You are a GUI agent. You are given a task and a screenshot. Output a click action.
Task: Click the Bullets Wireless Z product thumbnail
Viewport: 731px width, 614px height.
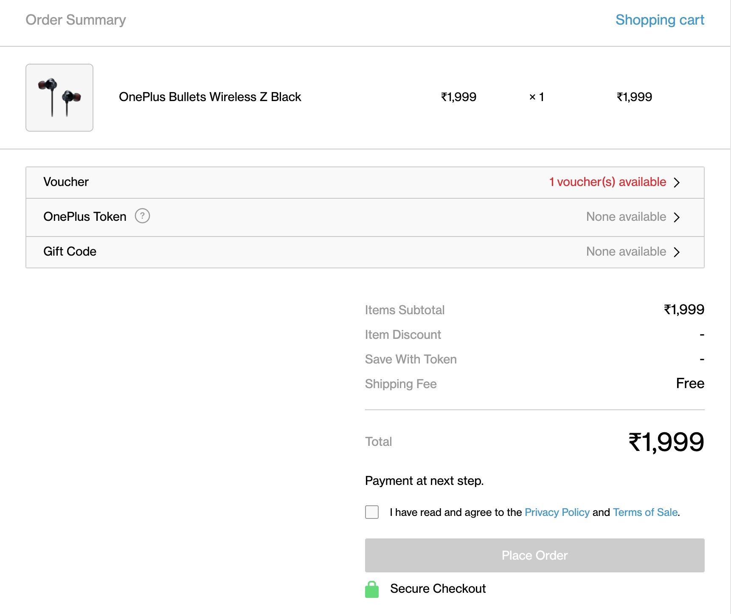59,98
